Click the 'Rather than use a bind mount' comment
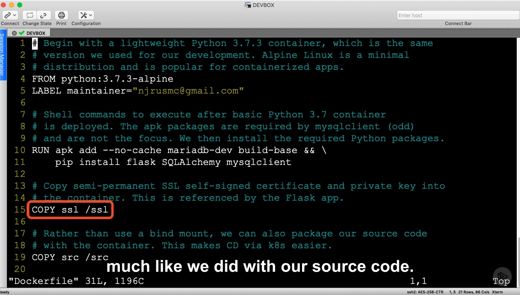 [229, 233]
